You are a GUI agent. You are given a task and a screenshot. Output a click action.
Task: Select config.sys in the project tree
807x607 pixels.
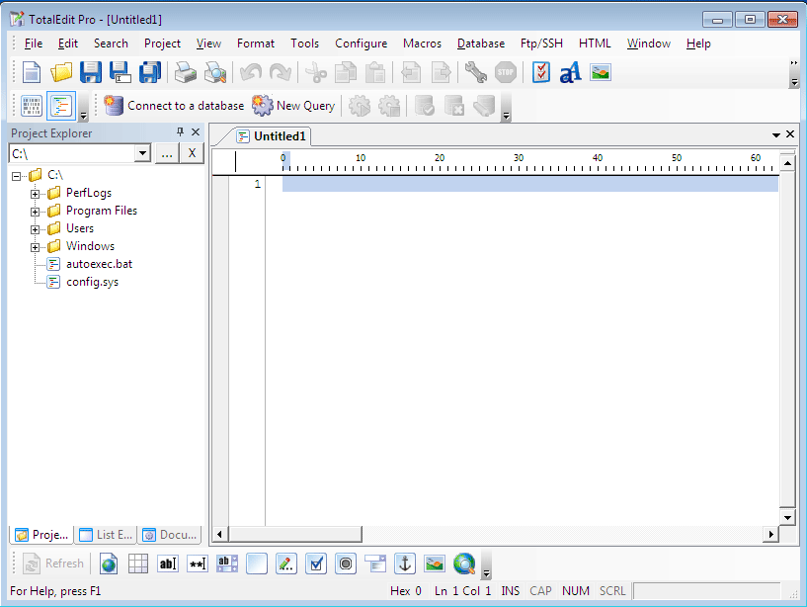click(92, 283)
